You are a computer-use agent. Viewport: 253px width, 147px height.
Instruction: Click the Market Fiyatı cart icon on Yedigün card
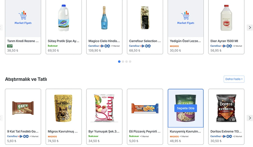pyautogui.click(x=185, y=15)
